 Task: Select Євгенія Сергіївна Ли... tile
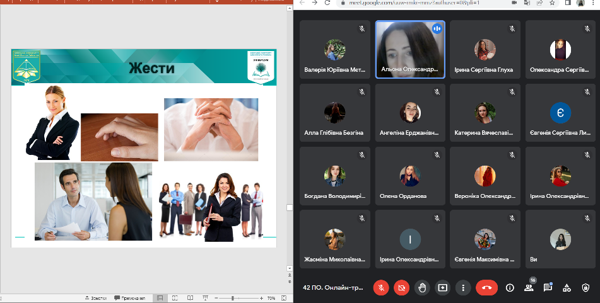click(x=561, y=113)
